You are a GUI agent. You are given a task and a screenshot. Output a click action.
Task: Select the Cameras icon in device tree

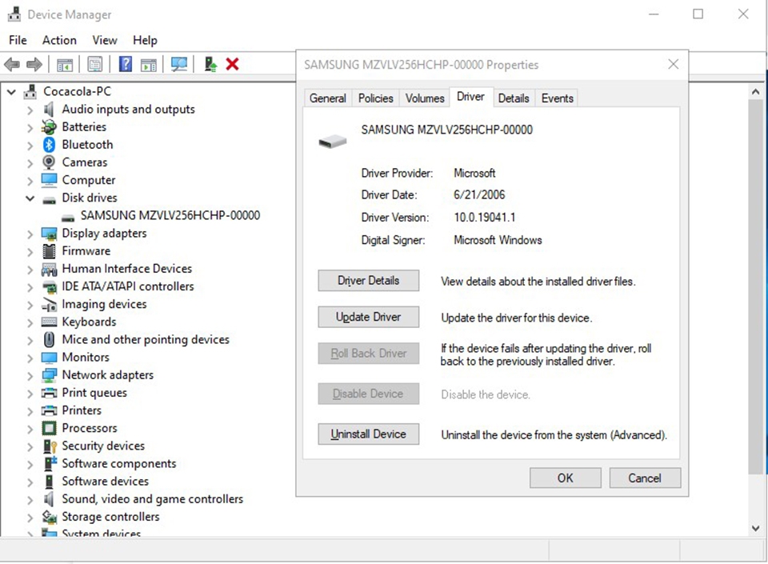[x=49, y=162]
